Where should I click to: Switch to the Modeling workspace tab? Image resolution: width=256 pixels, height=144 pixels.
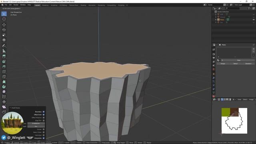45,5
